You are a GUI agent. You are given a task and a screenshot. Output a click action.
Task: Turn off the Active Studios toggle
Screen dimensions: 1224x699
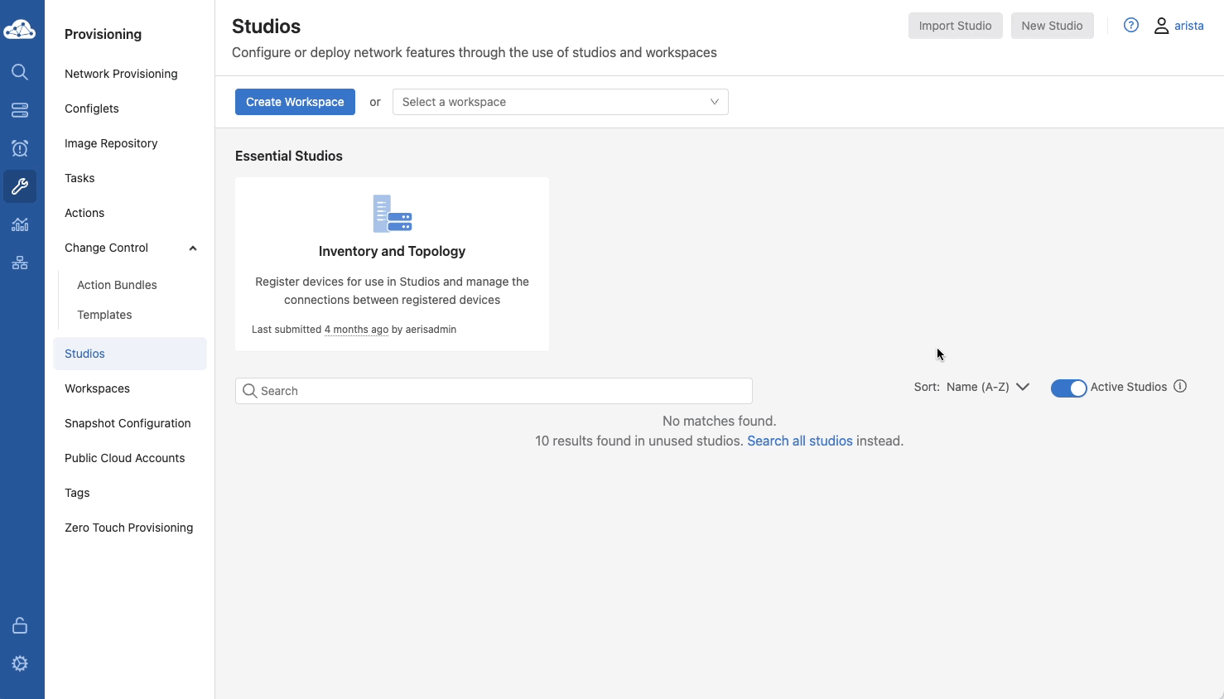(x=1068, y=388)
